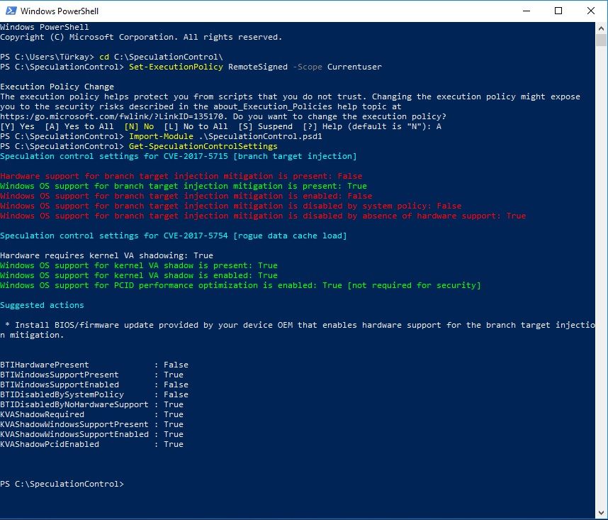This screenshot has height=520, width=608.
Task: Click 'Hardware requires kernel VA shadowing: True'
Action: [106, 255]
